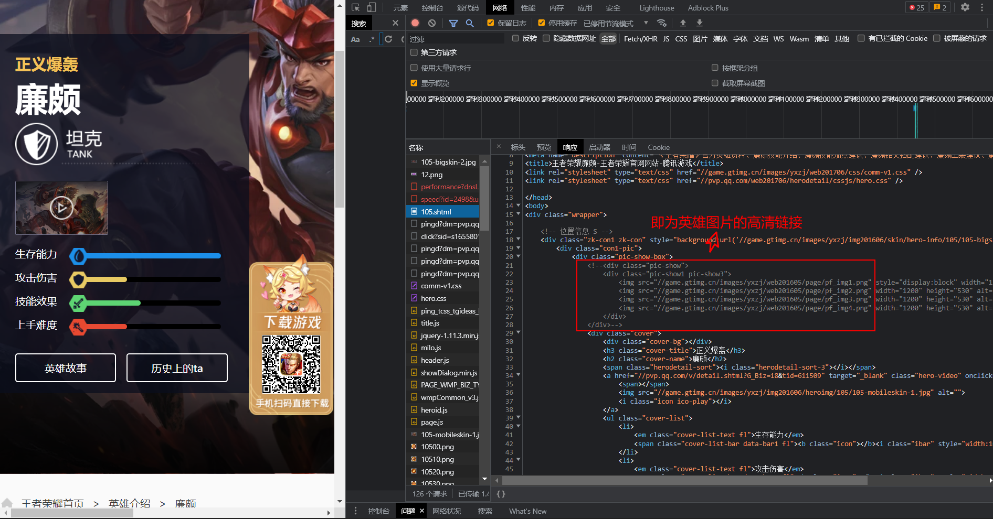Open DevTools three-dot customize menu
Viewport: 993px width, 519px height.
[x=982, y=7]
